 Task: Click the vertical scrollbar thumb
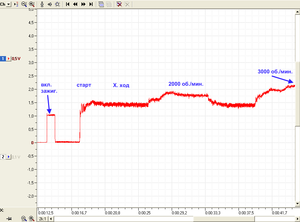(298, 94)
